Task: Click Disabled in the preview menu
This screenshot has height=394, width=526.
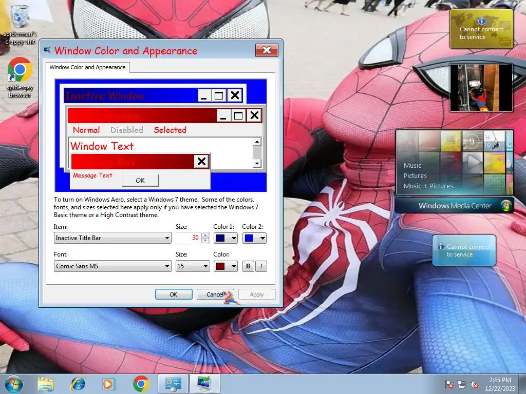Action: [x=126, y=130]
